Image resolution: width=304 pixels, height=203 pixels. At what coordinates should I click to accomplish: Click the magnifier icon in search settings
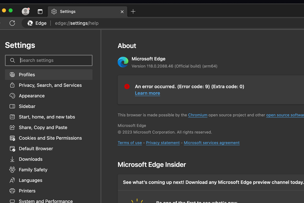[x=12, y=60]
